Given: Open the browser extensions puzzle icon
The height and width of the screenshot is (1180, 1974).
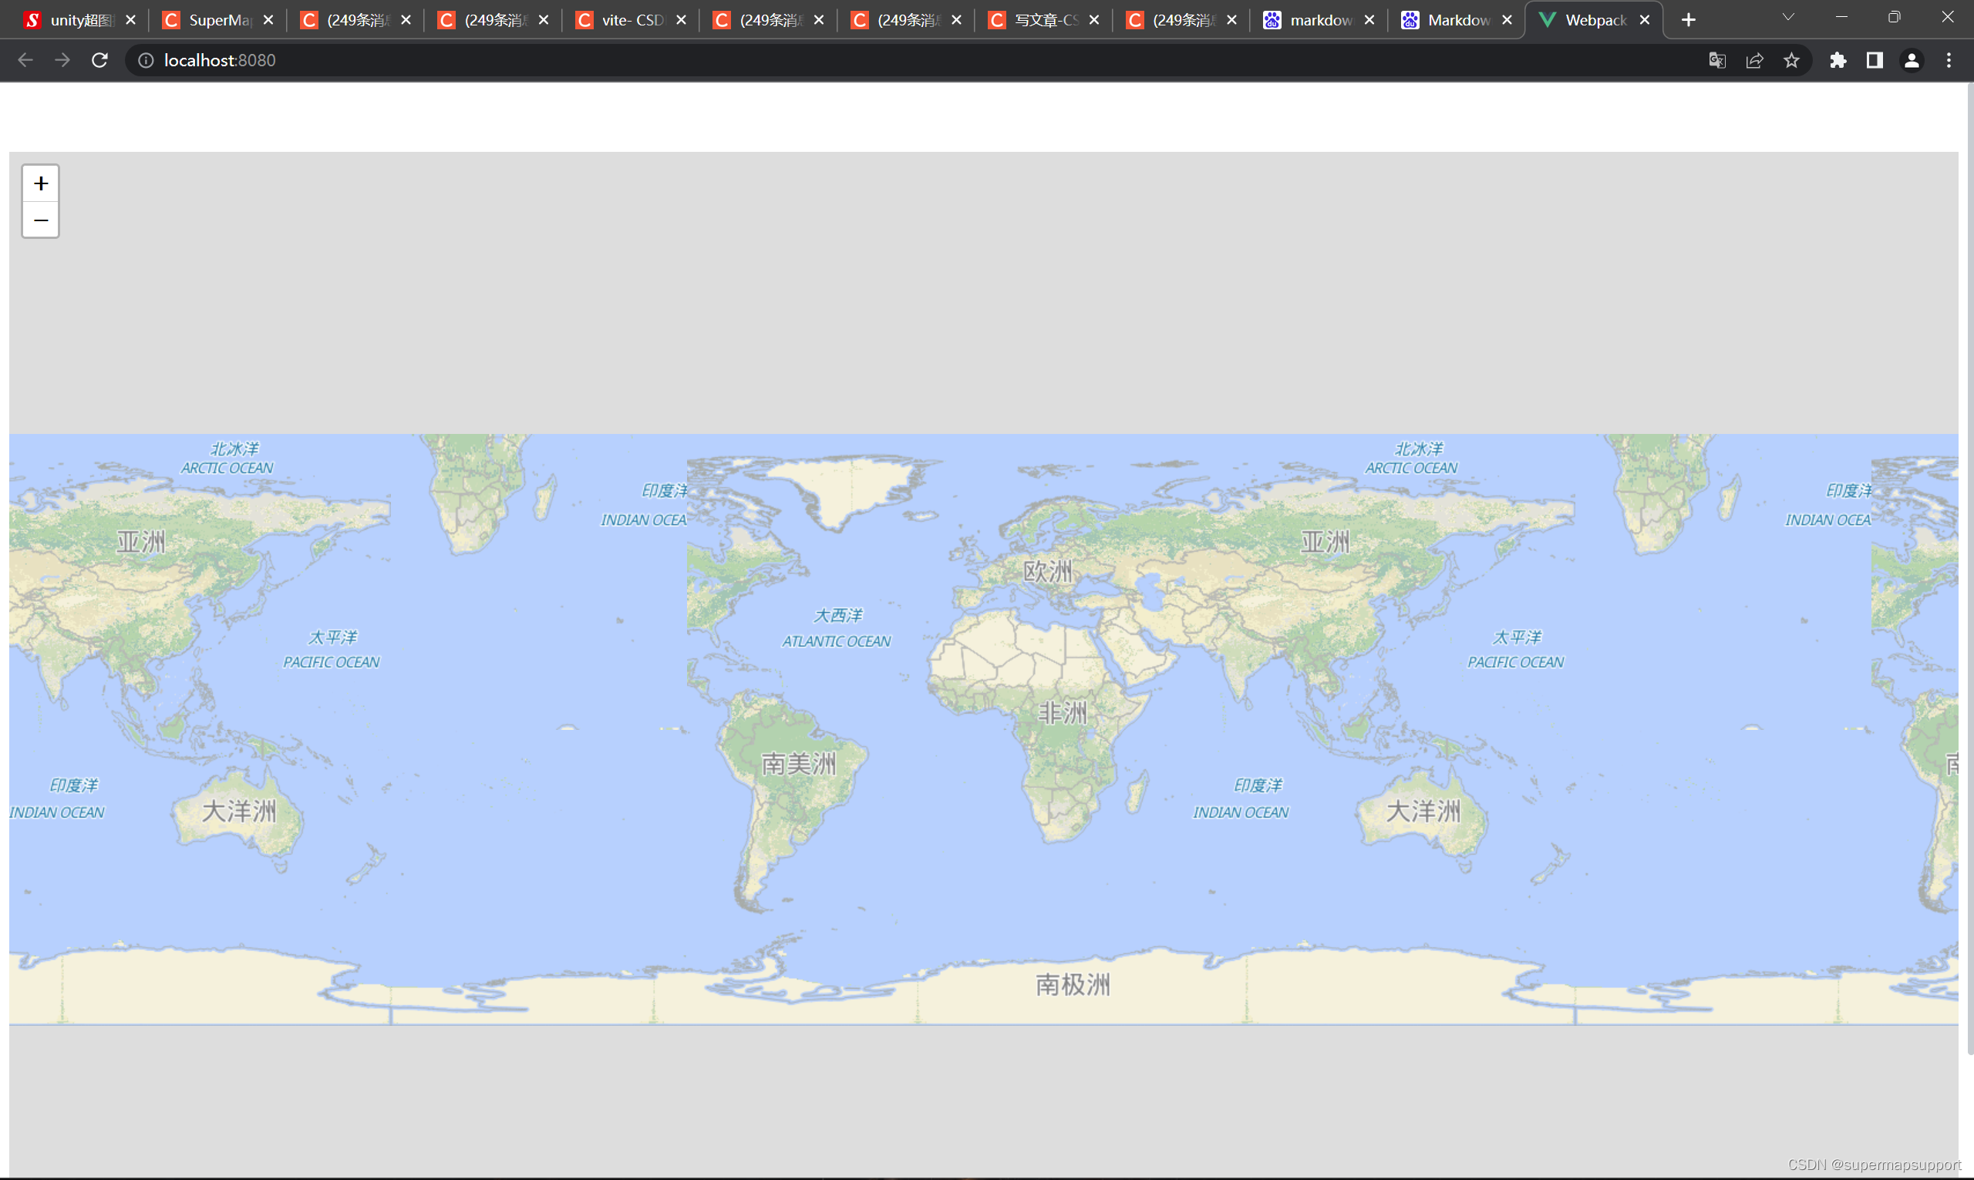Looking at the screenshot, I should [x=1838, y=60].
